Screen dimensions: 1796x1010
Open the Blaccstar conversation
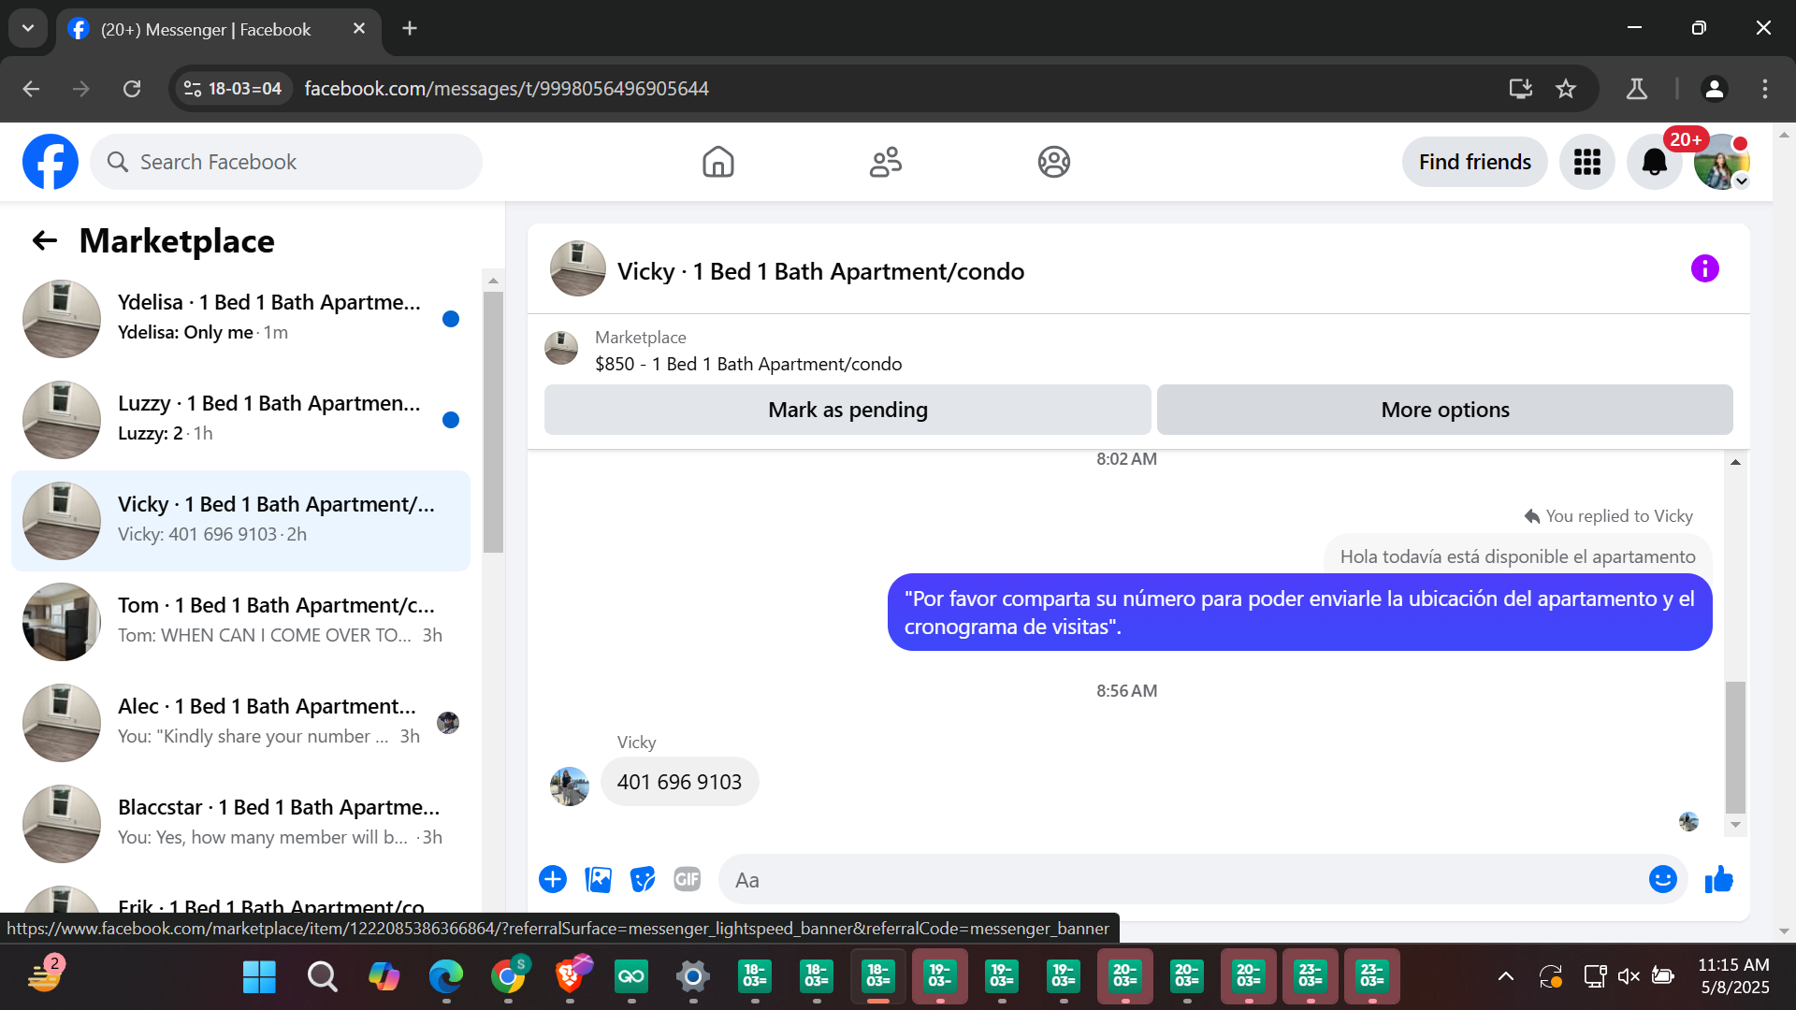pyautogui.click(x=240, y=824)
